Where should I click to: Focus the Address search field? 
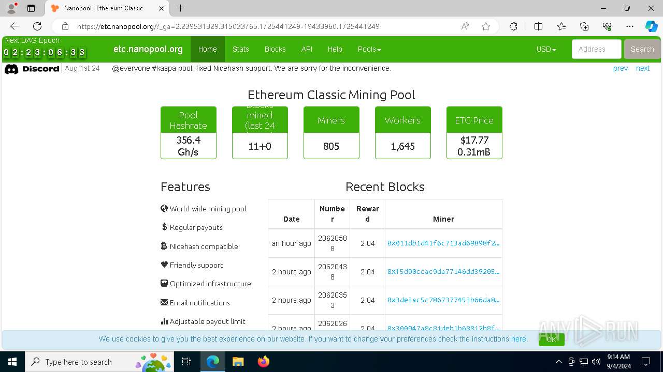coord(596,49)
